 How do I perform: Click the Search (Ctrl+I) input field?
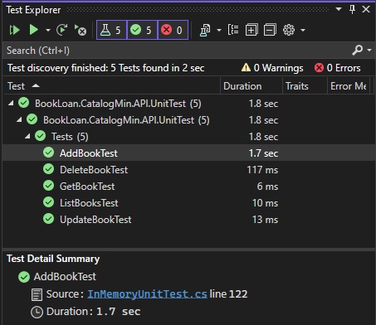[x=177, y=51]
